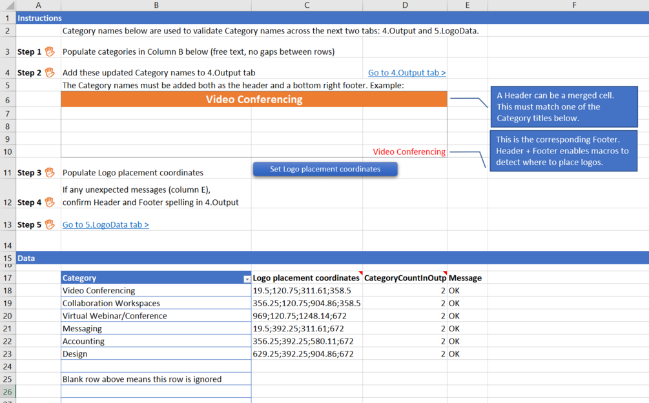Select the OK message cell for Design
649x403 pixels.
468,354
